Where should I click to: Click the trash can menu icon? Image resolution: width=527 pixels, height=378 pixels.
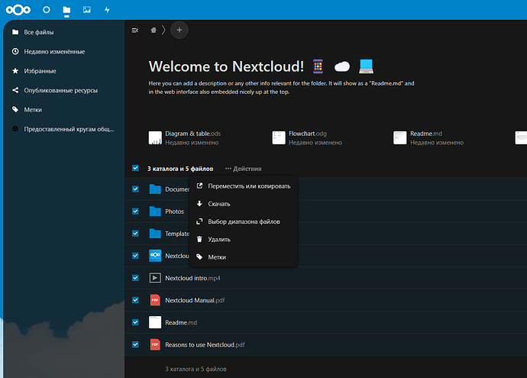(199, 239)
